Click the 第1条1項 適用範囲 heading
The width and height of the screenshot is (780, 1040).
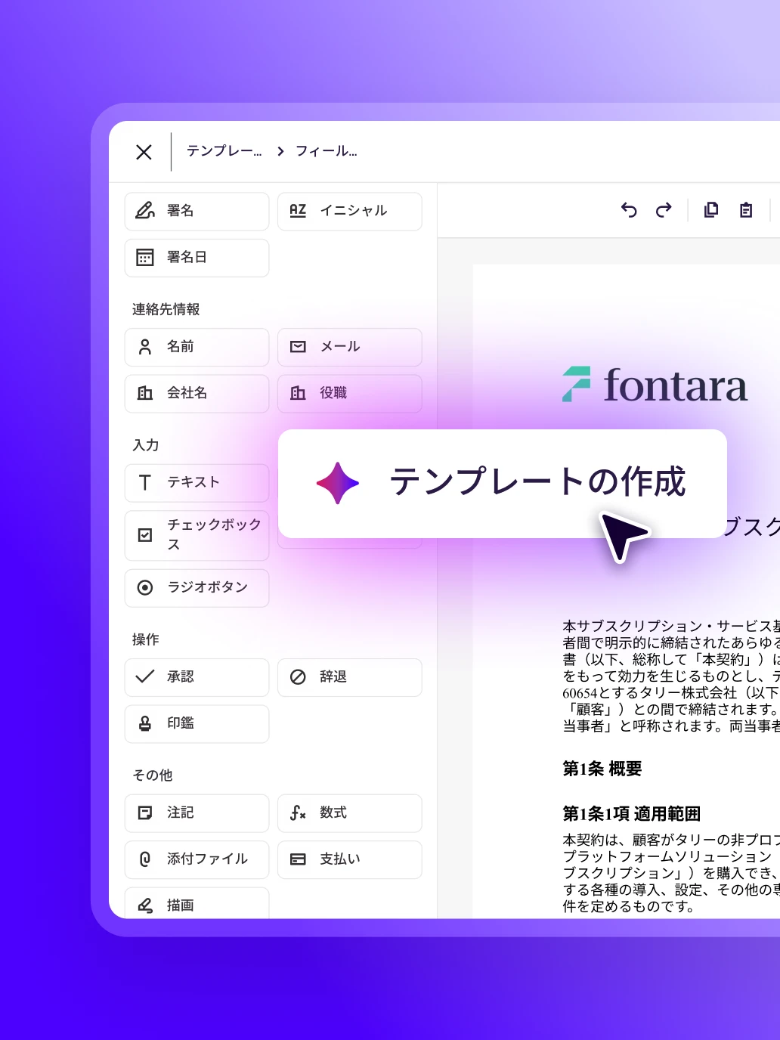pos(632,814)
